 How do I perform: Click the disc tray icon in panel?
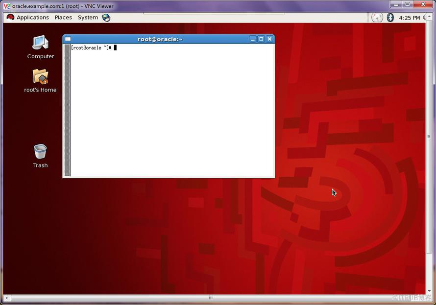point(377,18)
